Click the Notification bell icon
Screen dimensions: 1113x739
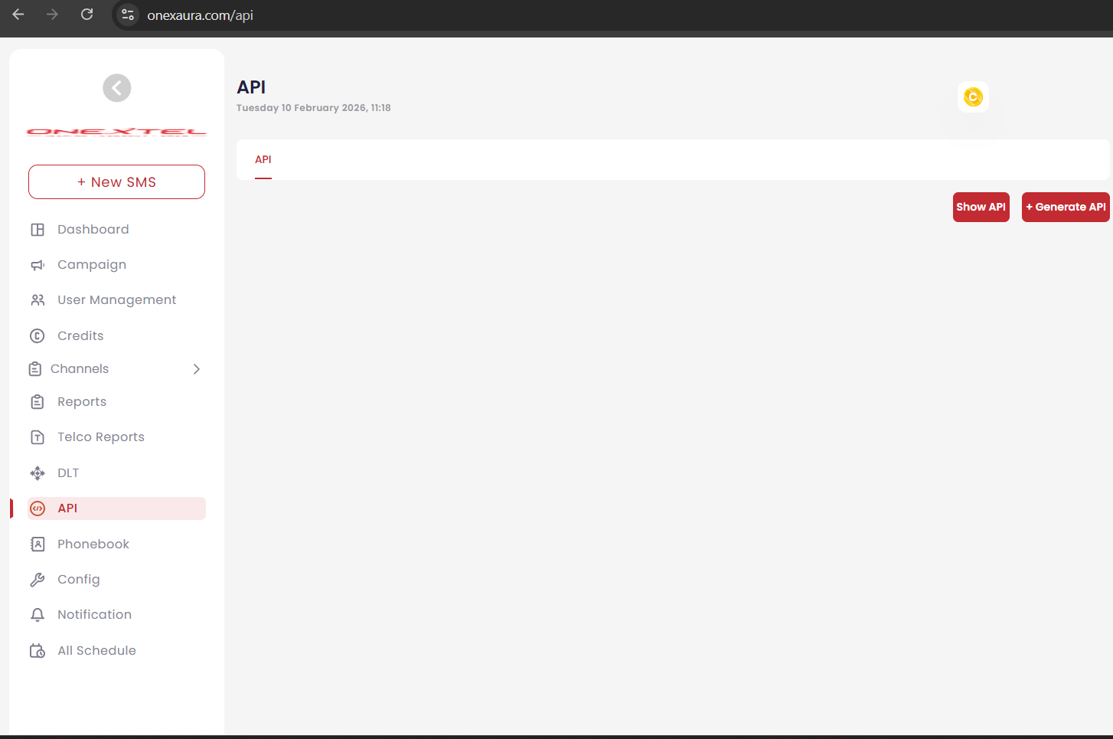coord(38,615)
